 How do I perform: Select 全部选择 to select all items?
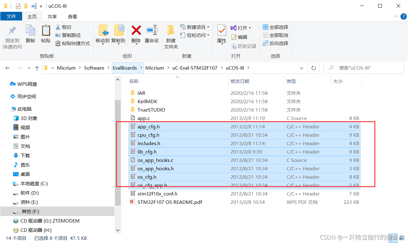coord(275,27)
